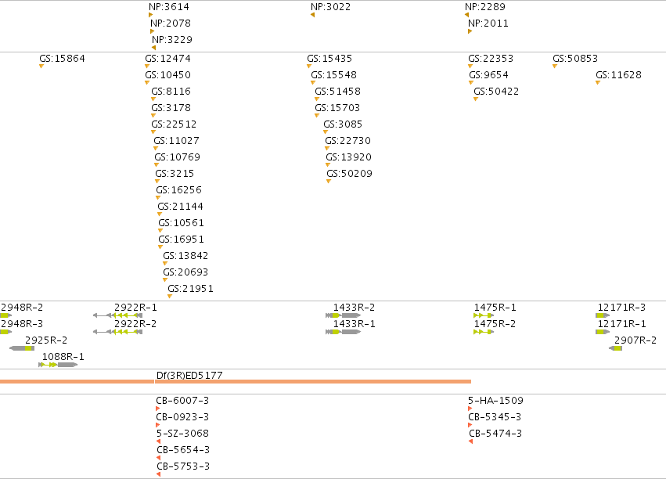
Task: Click the GS:12474 insertion label
Action: 167,59
